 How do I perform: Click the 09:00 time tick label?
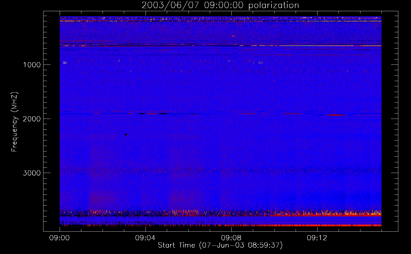pyautogui.click(x=59, y=238)
